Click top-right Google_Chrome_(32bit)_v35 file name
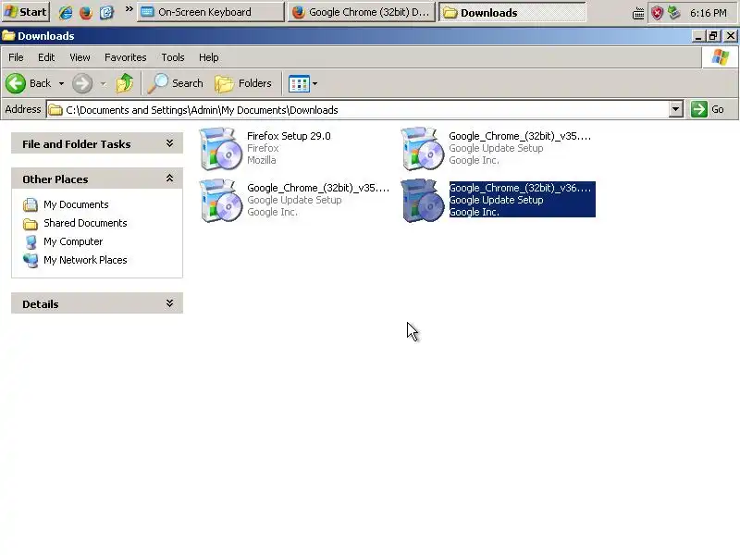Screen dimensions: 740x555 coord(520,136)
